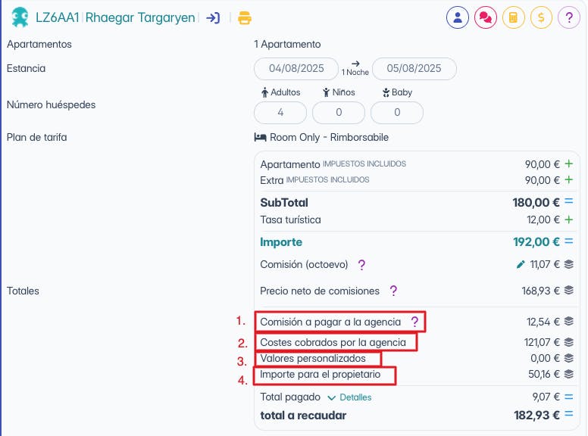Viewport: 588px width, 436px height.
Task: Open the reservation code LZ6AA1 link
Action: coord(57,17)
